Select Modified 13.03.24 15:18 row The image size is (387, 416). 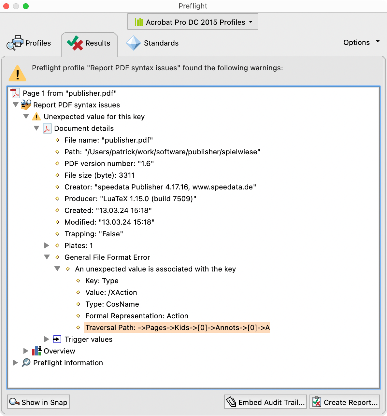click(x=109, y=222)
